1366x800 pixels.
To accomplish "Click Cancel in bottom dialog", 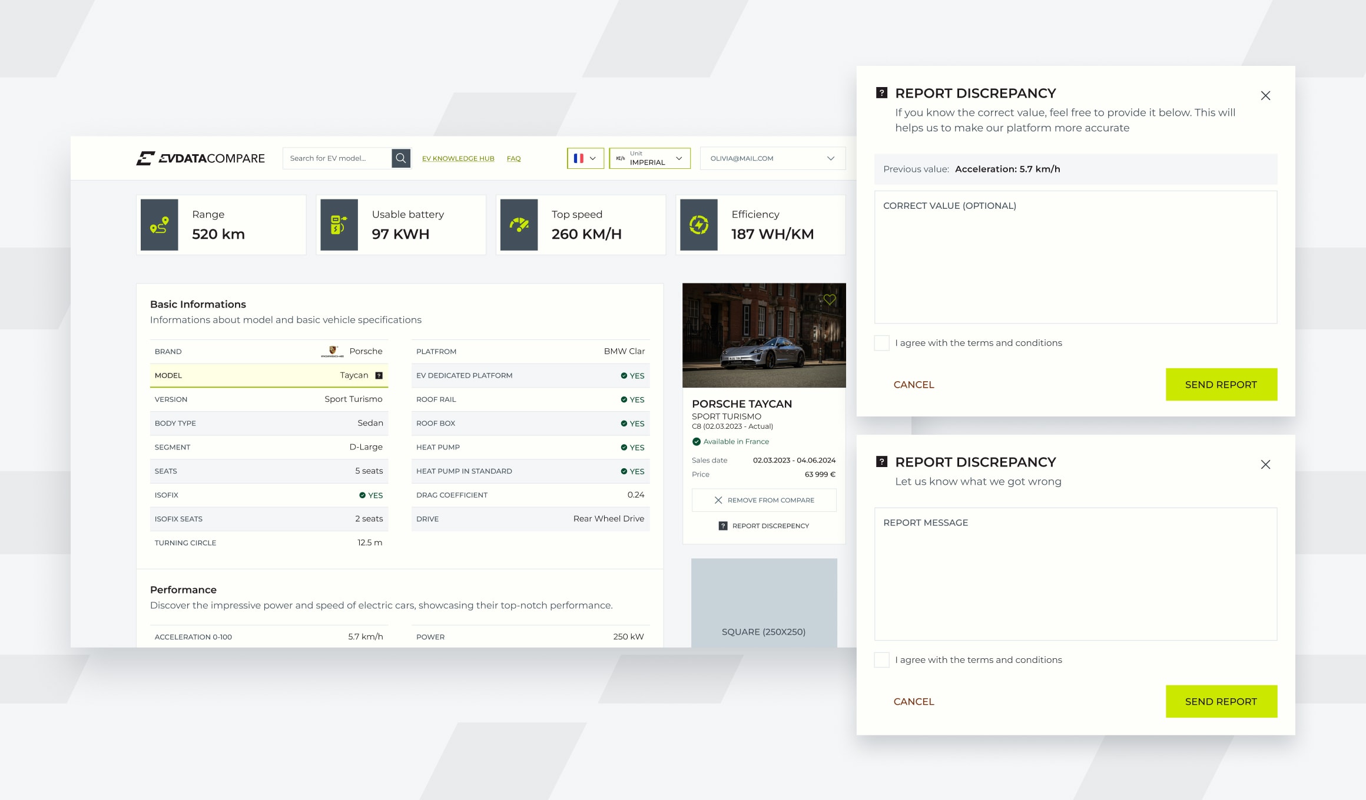I will click(914, 702).
